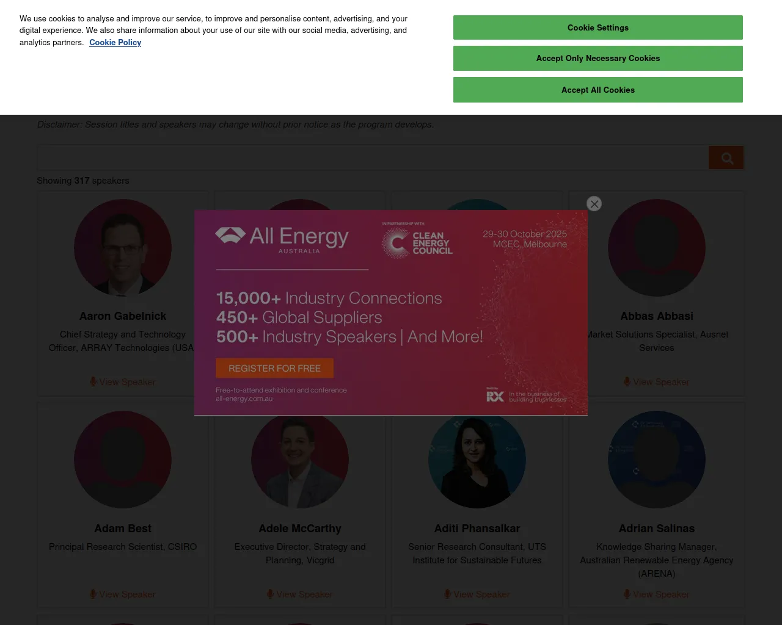Click the session titles disclaimer text
782x625 pixels.
pos(236,125)
